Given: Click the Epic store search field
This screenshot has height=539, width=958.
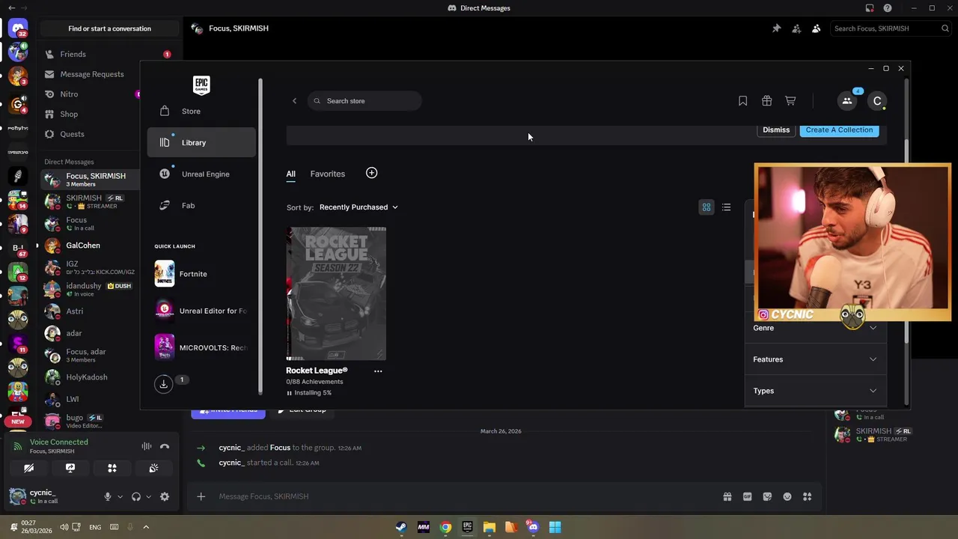Looking at the screenshot, I should click(364, 101).
